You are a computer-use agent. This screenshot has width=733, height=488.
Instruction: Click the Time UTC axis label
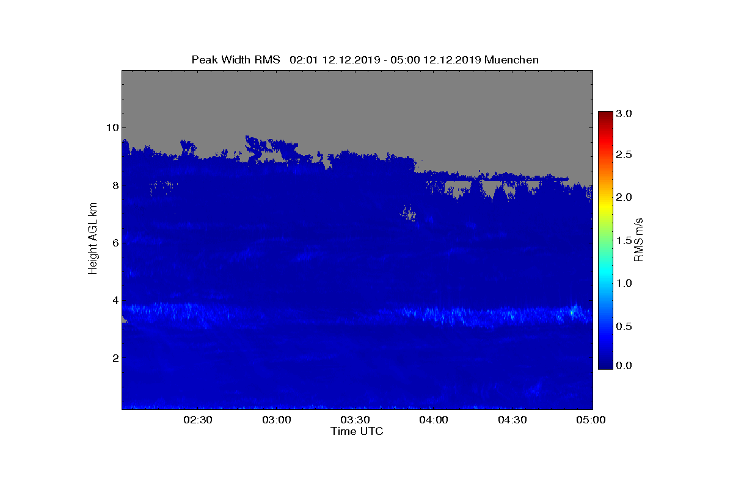(x=357, y=431)
